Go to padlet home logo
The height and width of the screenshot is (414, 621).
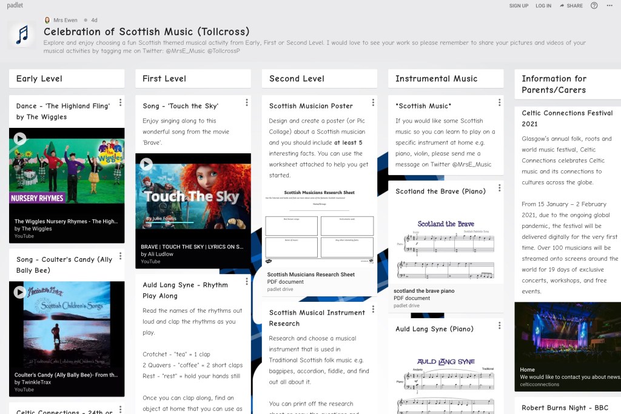click(x=15, y=5)
